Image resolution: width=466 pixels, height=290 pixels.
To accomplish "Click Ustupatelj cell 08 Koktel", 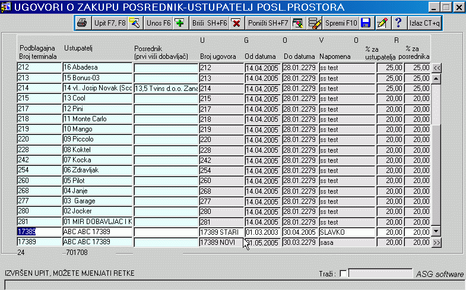I will (97, 150).
